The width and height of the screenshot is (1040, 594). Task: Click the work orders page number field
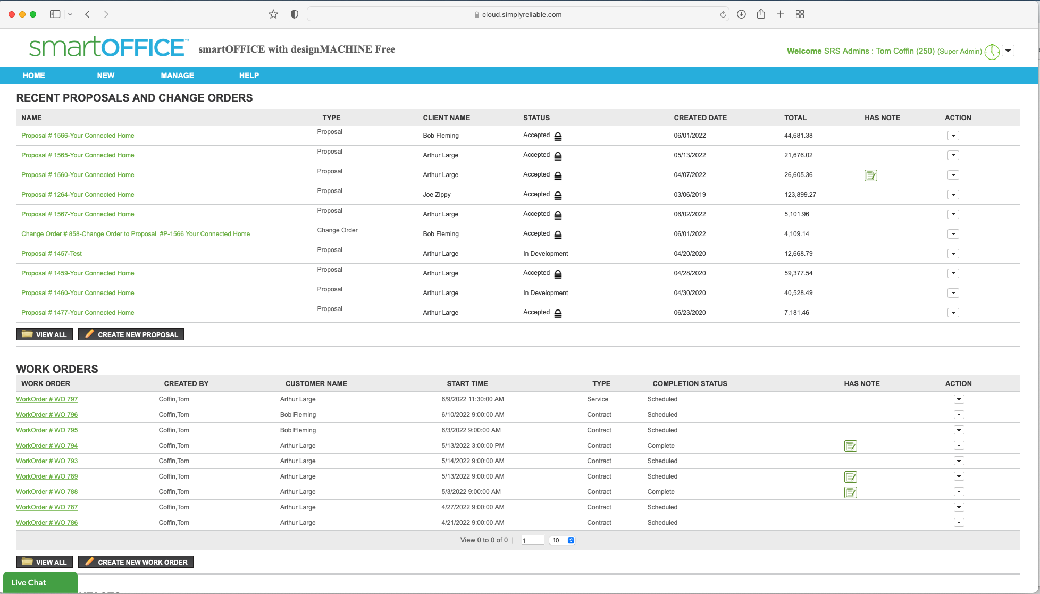point(533,540)
